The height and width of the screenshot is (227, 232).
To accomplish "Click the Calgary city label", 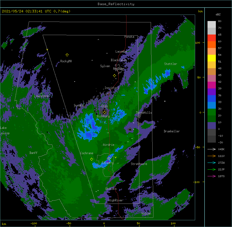I will click(x=107, y=163).
